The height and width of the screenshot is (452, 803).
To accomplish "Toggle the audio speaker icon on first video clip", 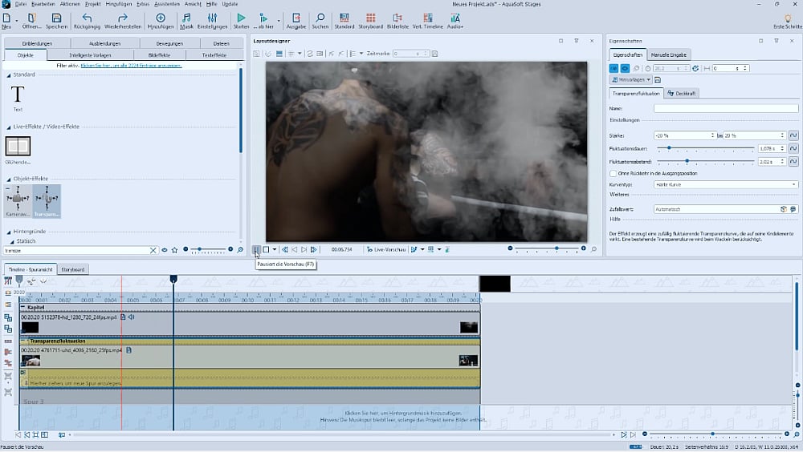I will click(132, 317).
